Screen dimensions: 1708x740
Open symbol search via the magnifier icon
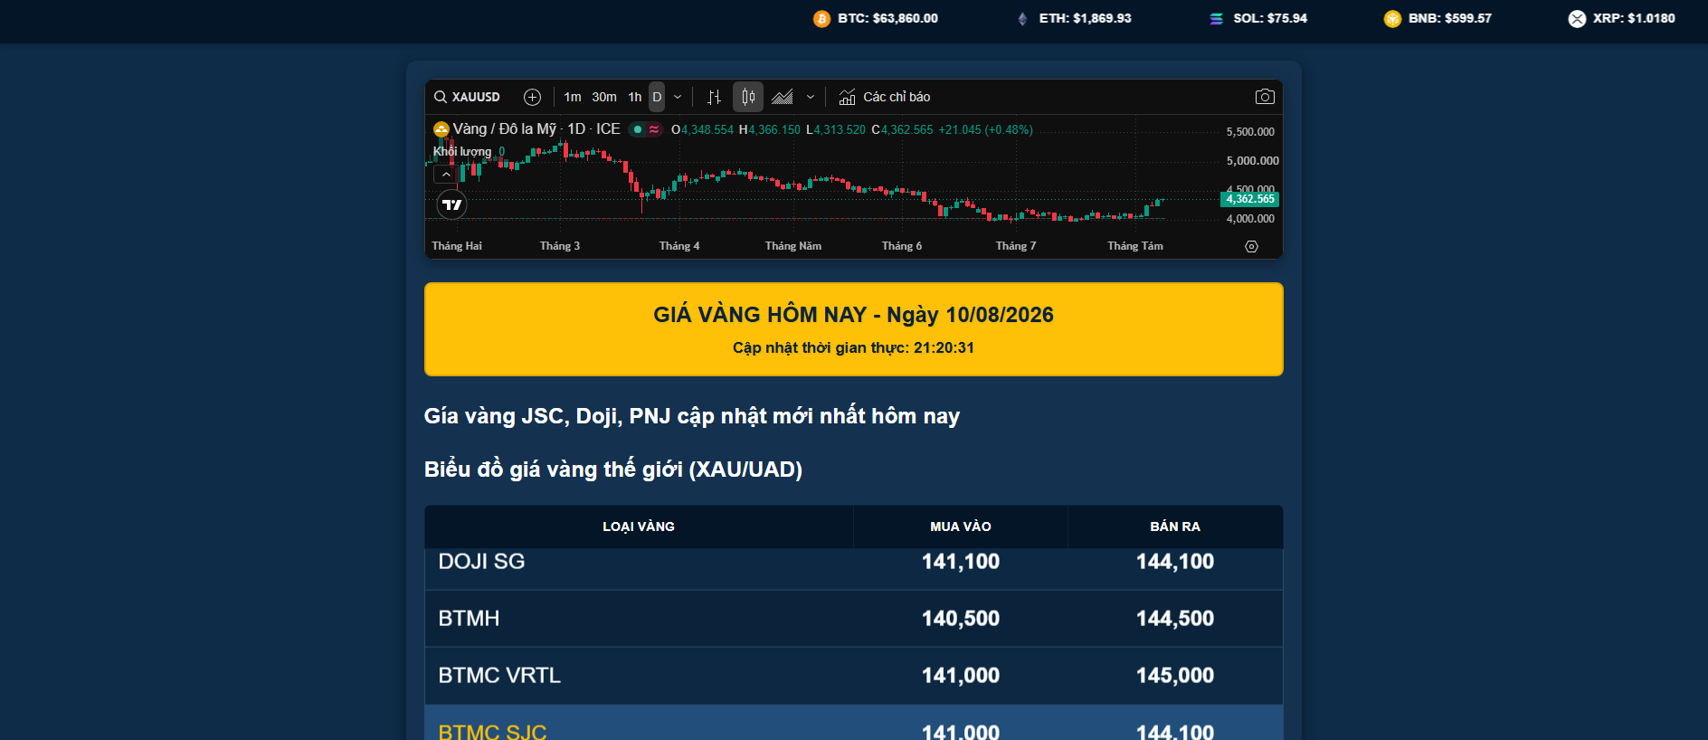[x=441, y=97]
